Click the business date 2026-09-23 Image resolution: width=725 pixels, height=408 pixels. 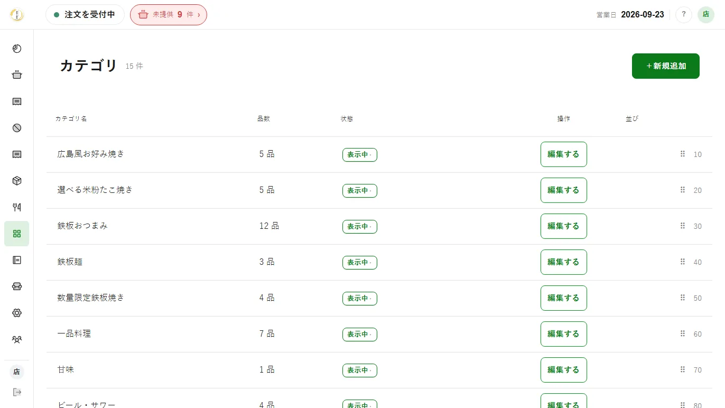[643, 15]
